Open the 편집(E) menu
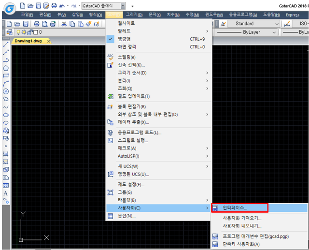The image size is (309, 250). [45, 15]
